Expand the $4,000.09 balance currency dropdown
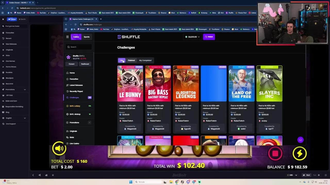 [x=192, y=37]
